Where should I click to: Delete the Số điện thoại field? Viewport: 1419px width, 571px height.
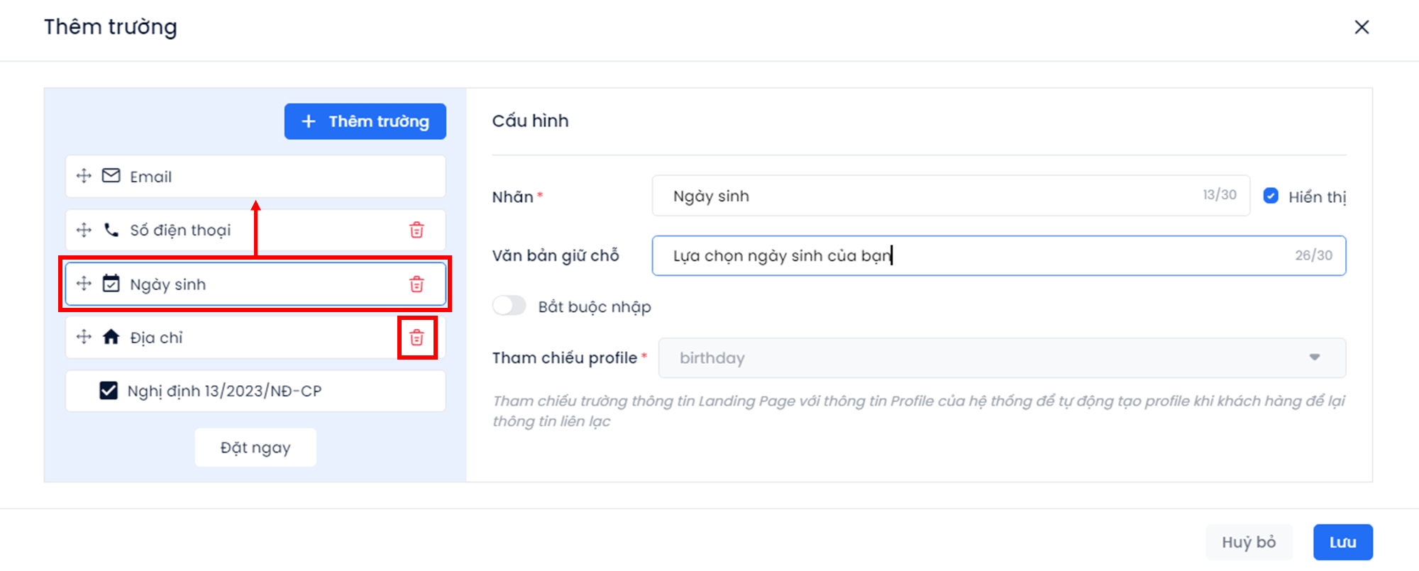click(416, 230)
